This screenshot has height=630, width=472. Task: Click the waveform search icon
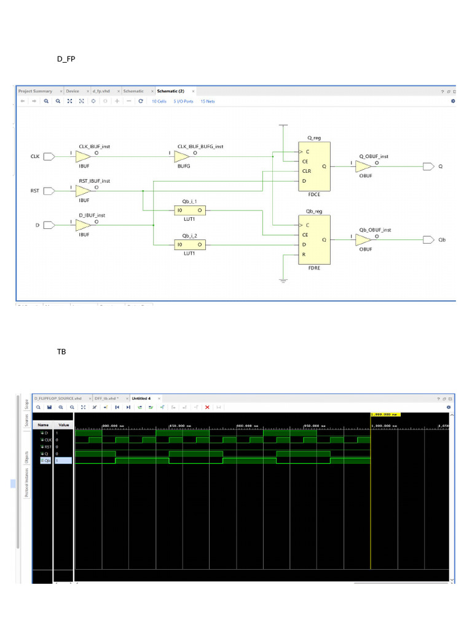pyautogui.click(x=38, y=407)
